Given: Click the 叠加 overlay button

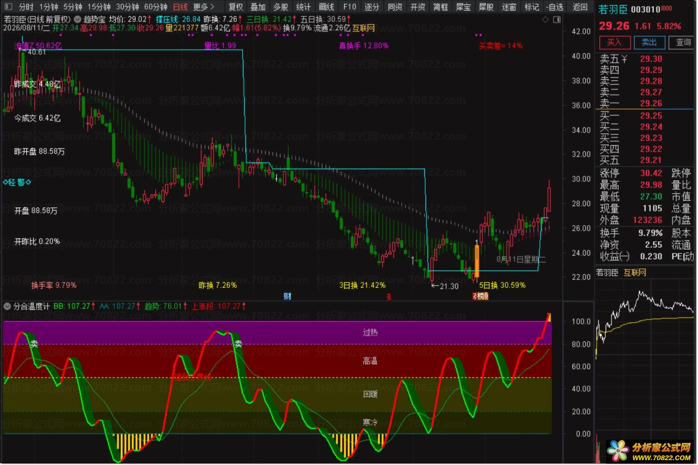Looking at the screenshot, I should point(258,7).
